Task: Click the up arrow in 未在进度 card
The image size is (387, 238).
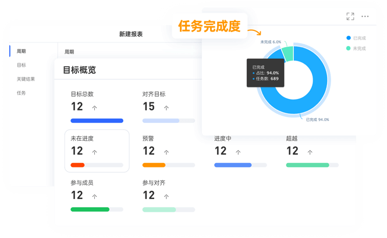Action: (x=95, y=152)
